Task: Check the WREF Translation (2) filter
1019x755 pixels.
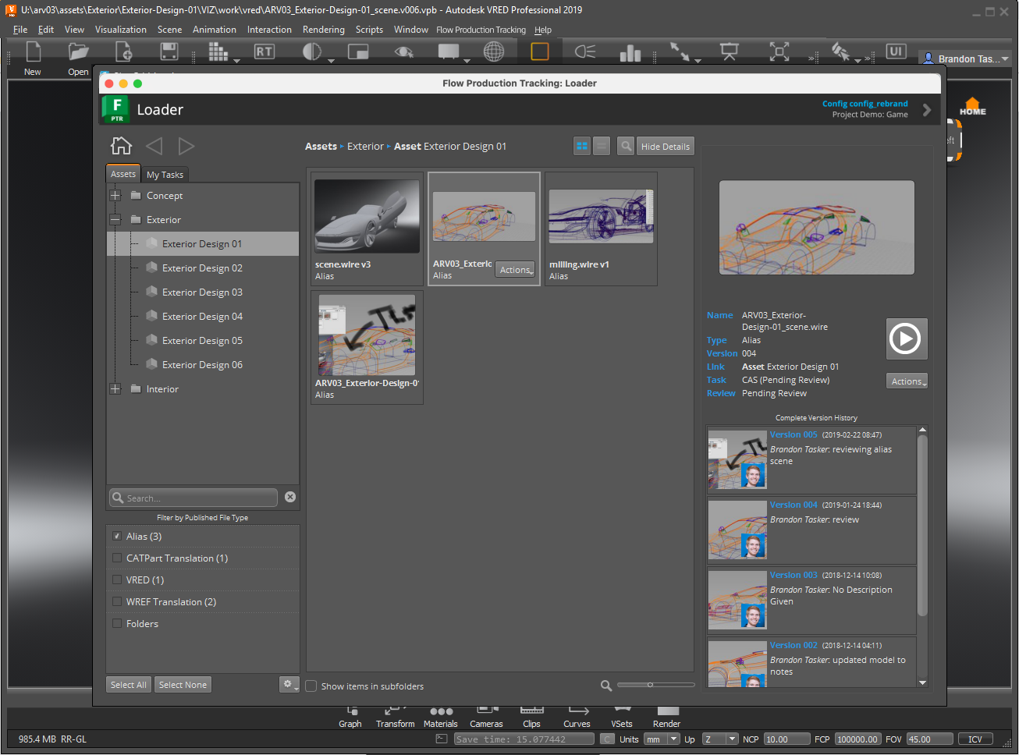Action: [x=117, y=601]
